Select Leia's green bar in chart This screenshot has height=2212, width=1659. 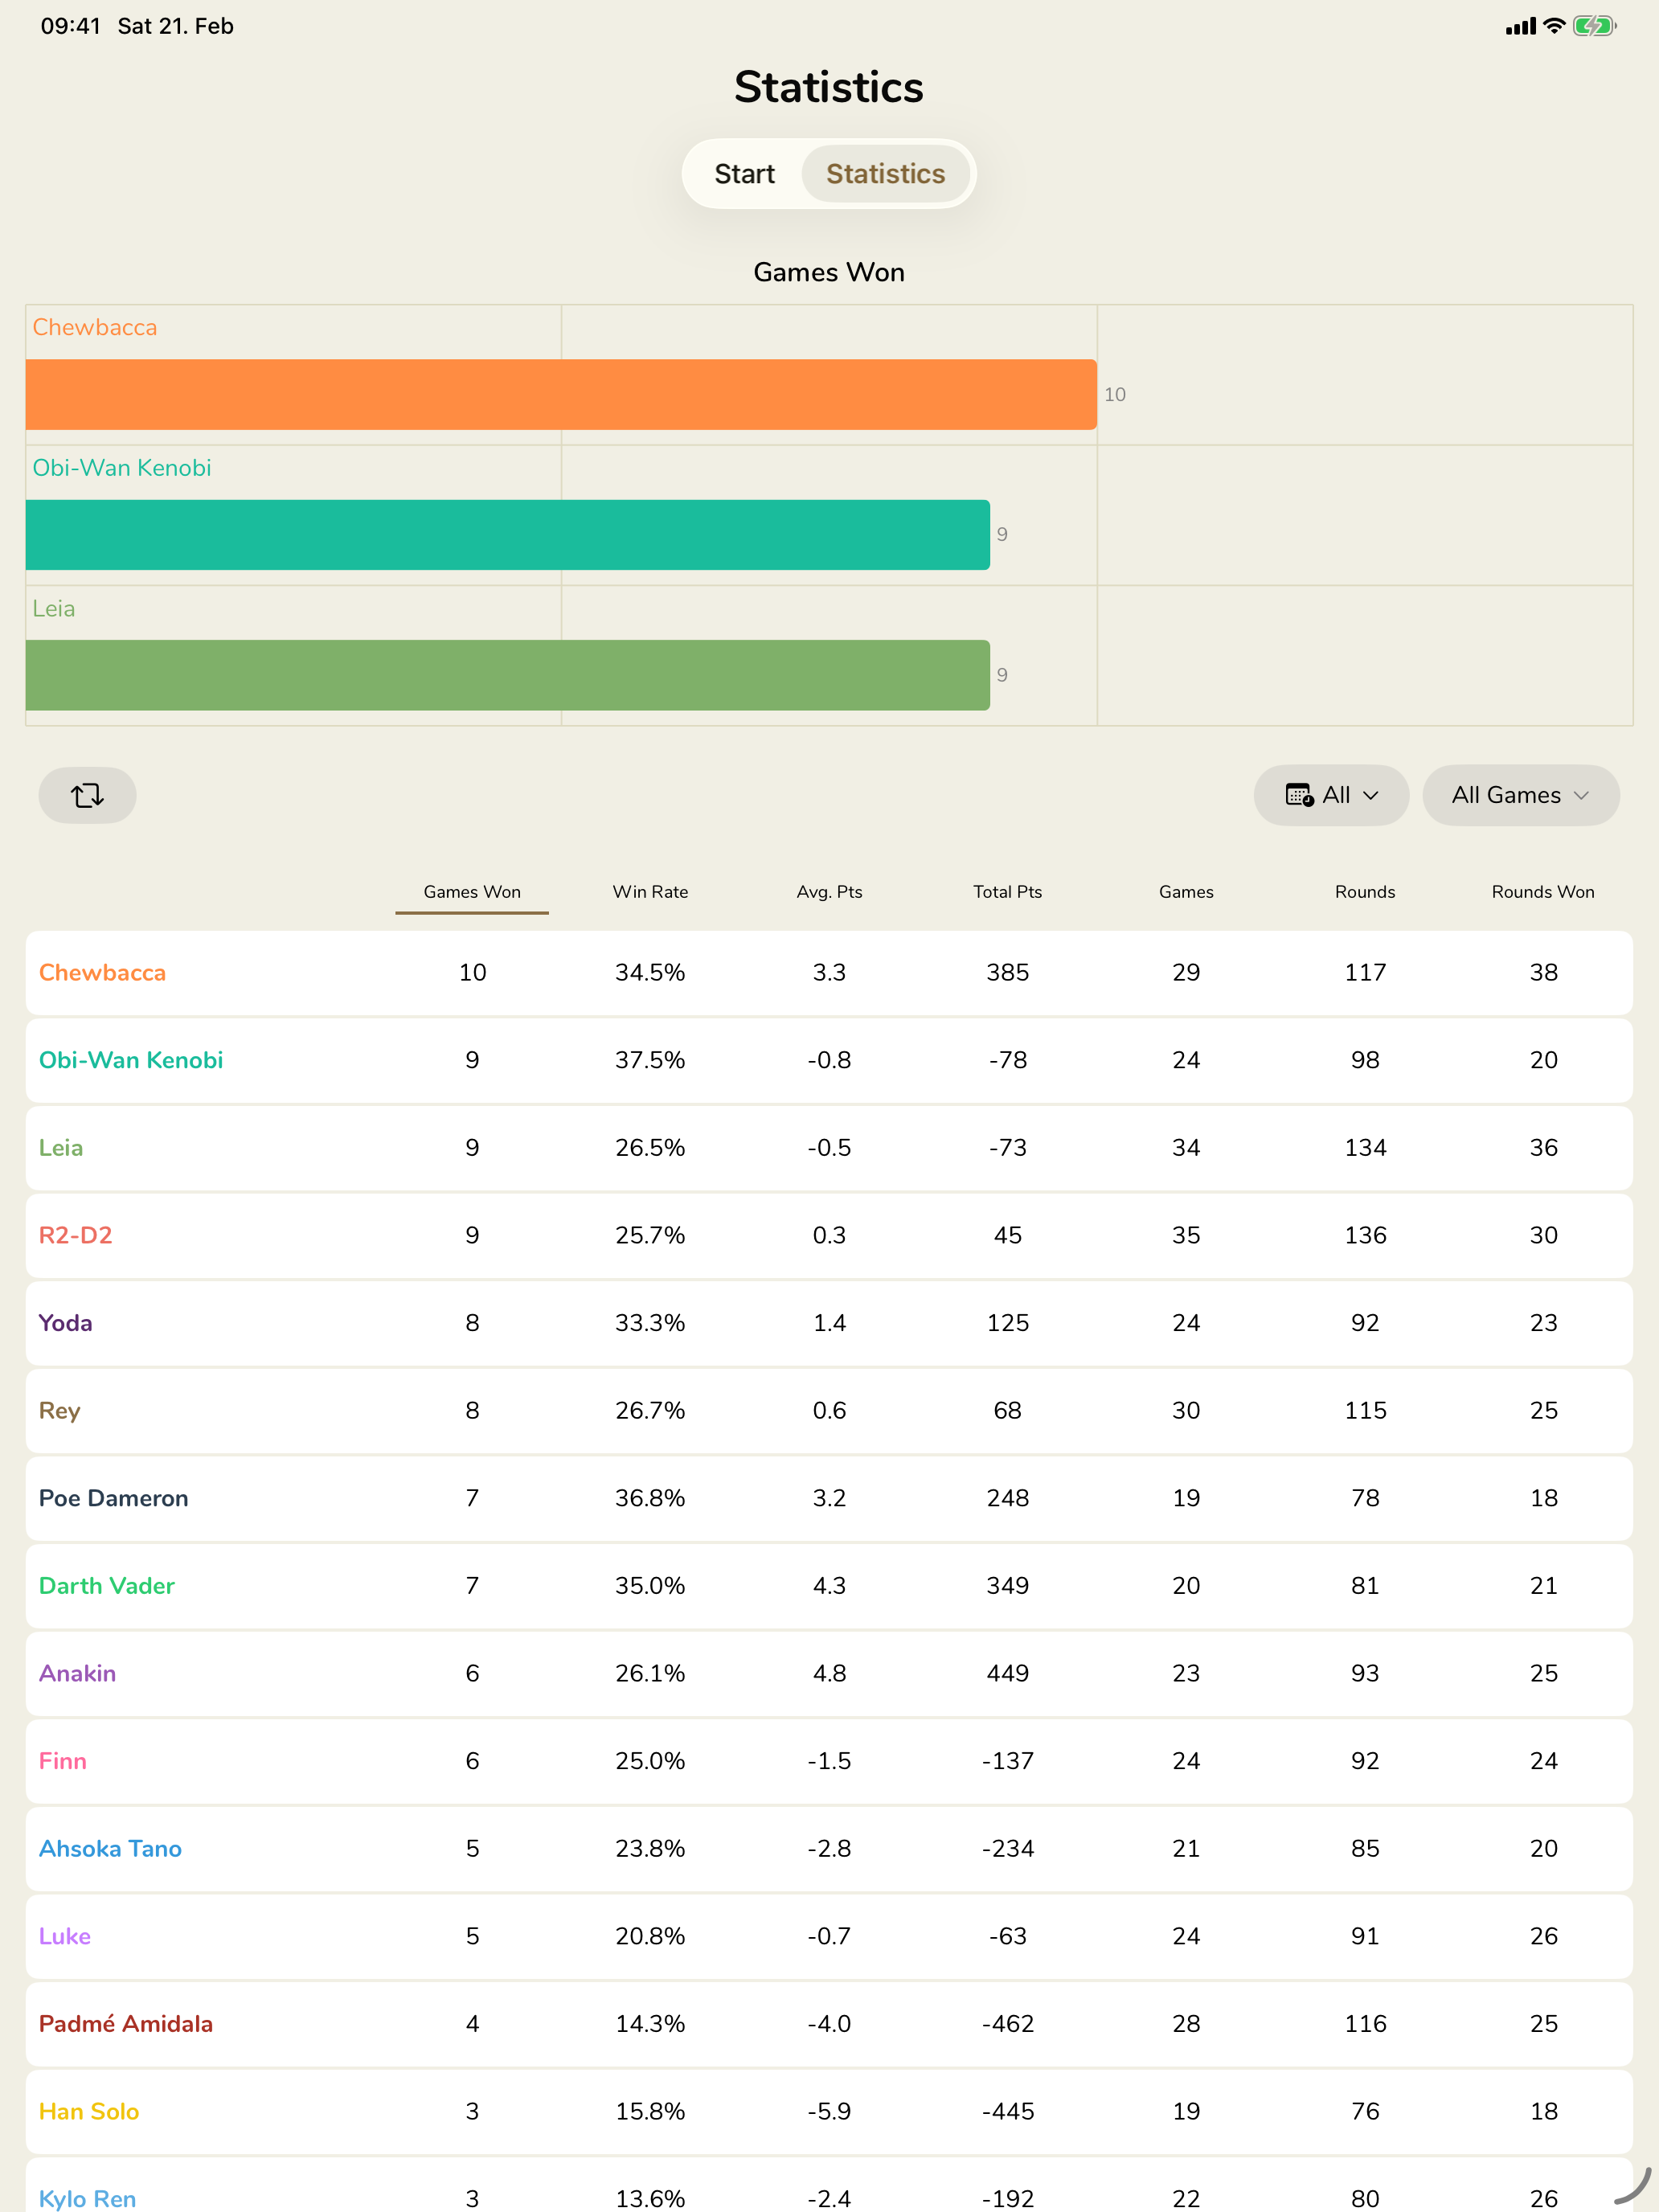tap(506, 676)
